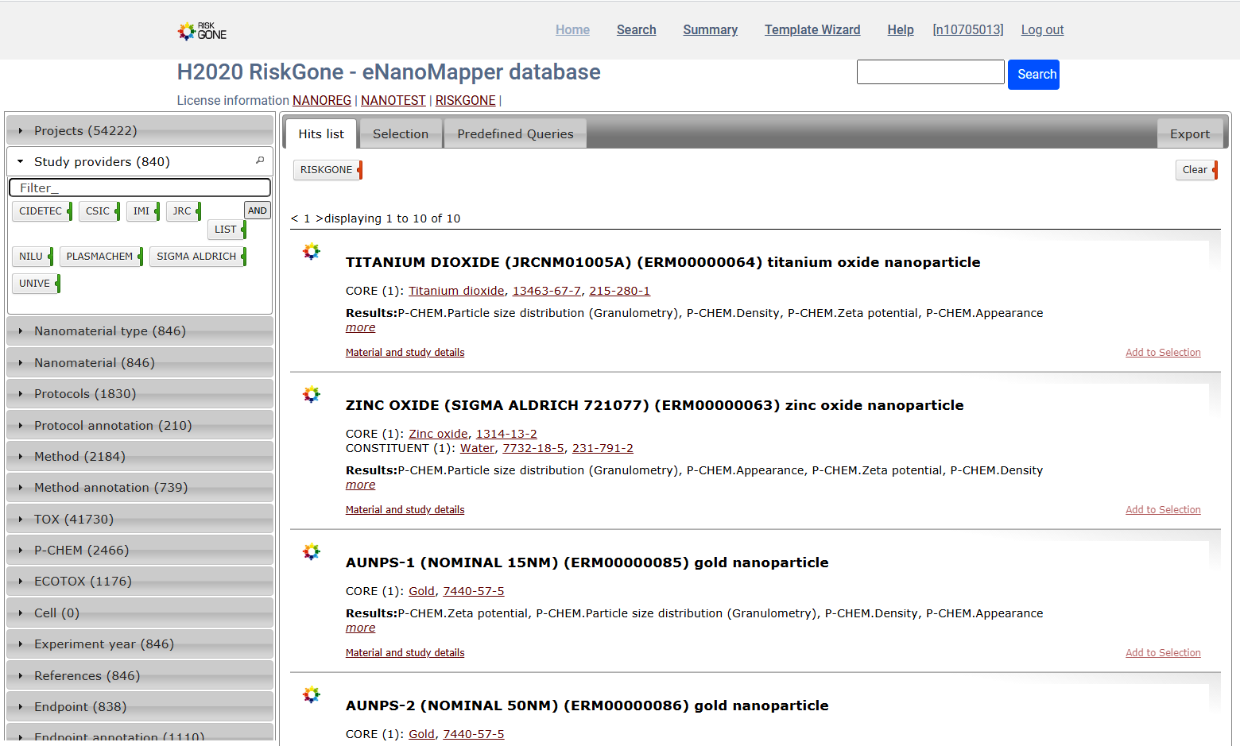This screenshot has height=746, width=1240.
Task: Remove the RISKGONE active filter tag
Action: (x=327, y=170)
